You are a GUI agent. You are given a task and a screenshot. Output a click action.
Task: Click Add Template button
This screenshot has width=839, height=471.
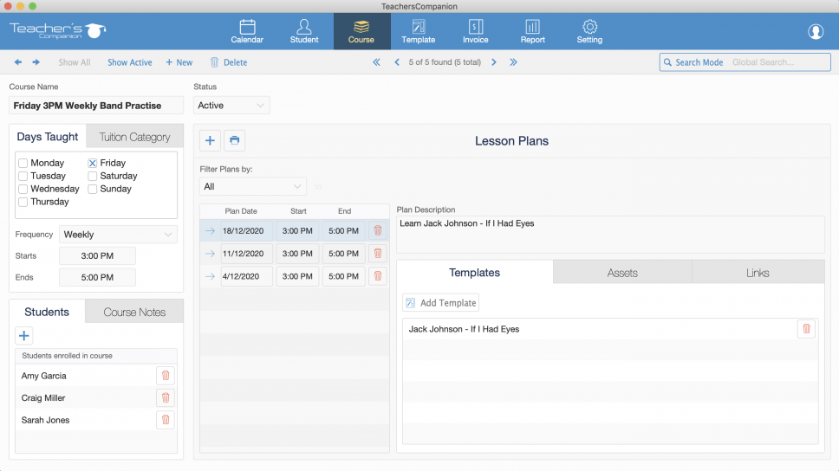tap(441, 302)
